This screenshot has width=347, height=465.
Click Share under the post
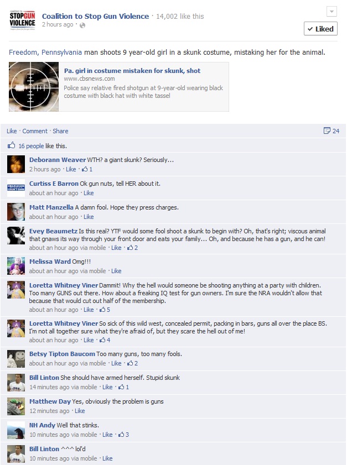click(60, 131)
